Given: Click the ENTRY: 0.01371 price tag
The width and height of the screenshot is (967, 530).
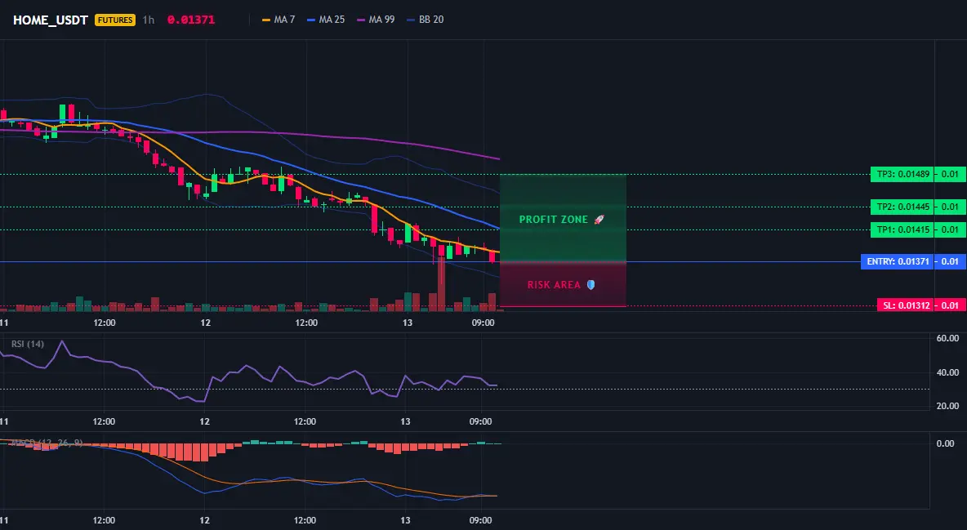Looking at the screenshot, I should tap(898, 261).
